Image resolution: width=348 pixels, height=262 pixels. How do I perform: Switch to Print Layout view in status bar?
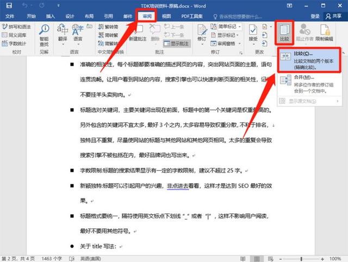click(257, 259)
